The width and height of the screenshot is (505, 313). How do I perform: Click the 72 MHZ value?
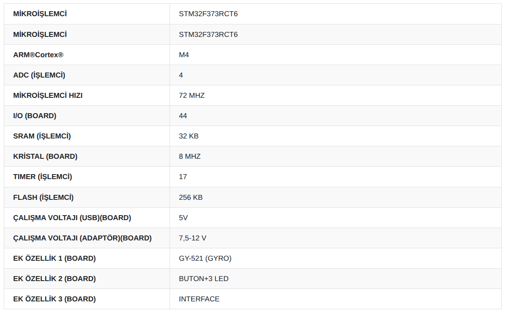click(192, 95)
